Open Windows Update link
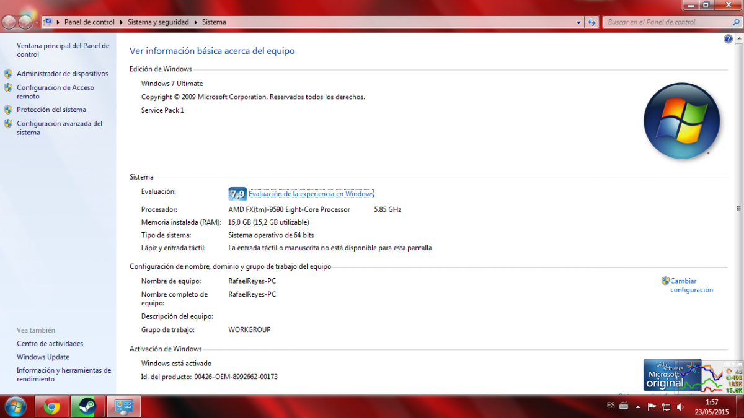744x418 pixels. point(43,357)
